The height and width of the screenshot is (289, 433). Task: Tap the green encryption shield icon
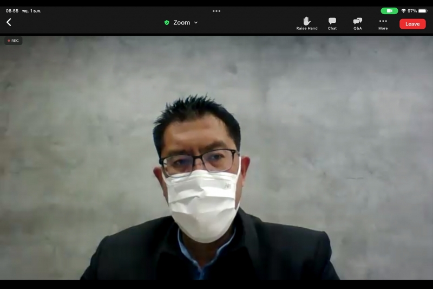(x=167, y=23)
